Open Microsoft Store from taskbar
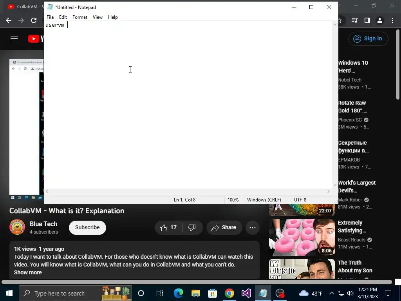Viewport: 401px width, 301px height. coord(212,293)
